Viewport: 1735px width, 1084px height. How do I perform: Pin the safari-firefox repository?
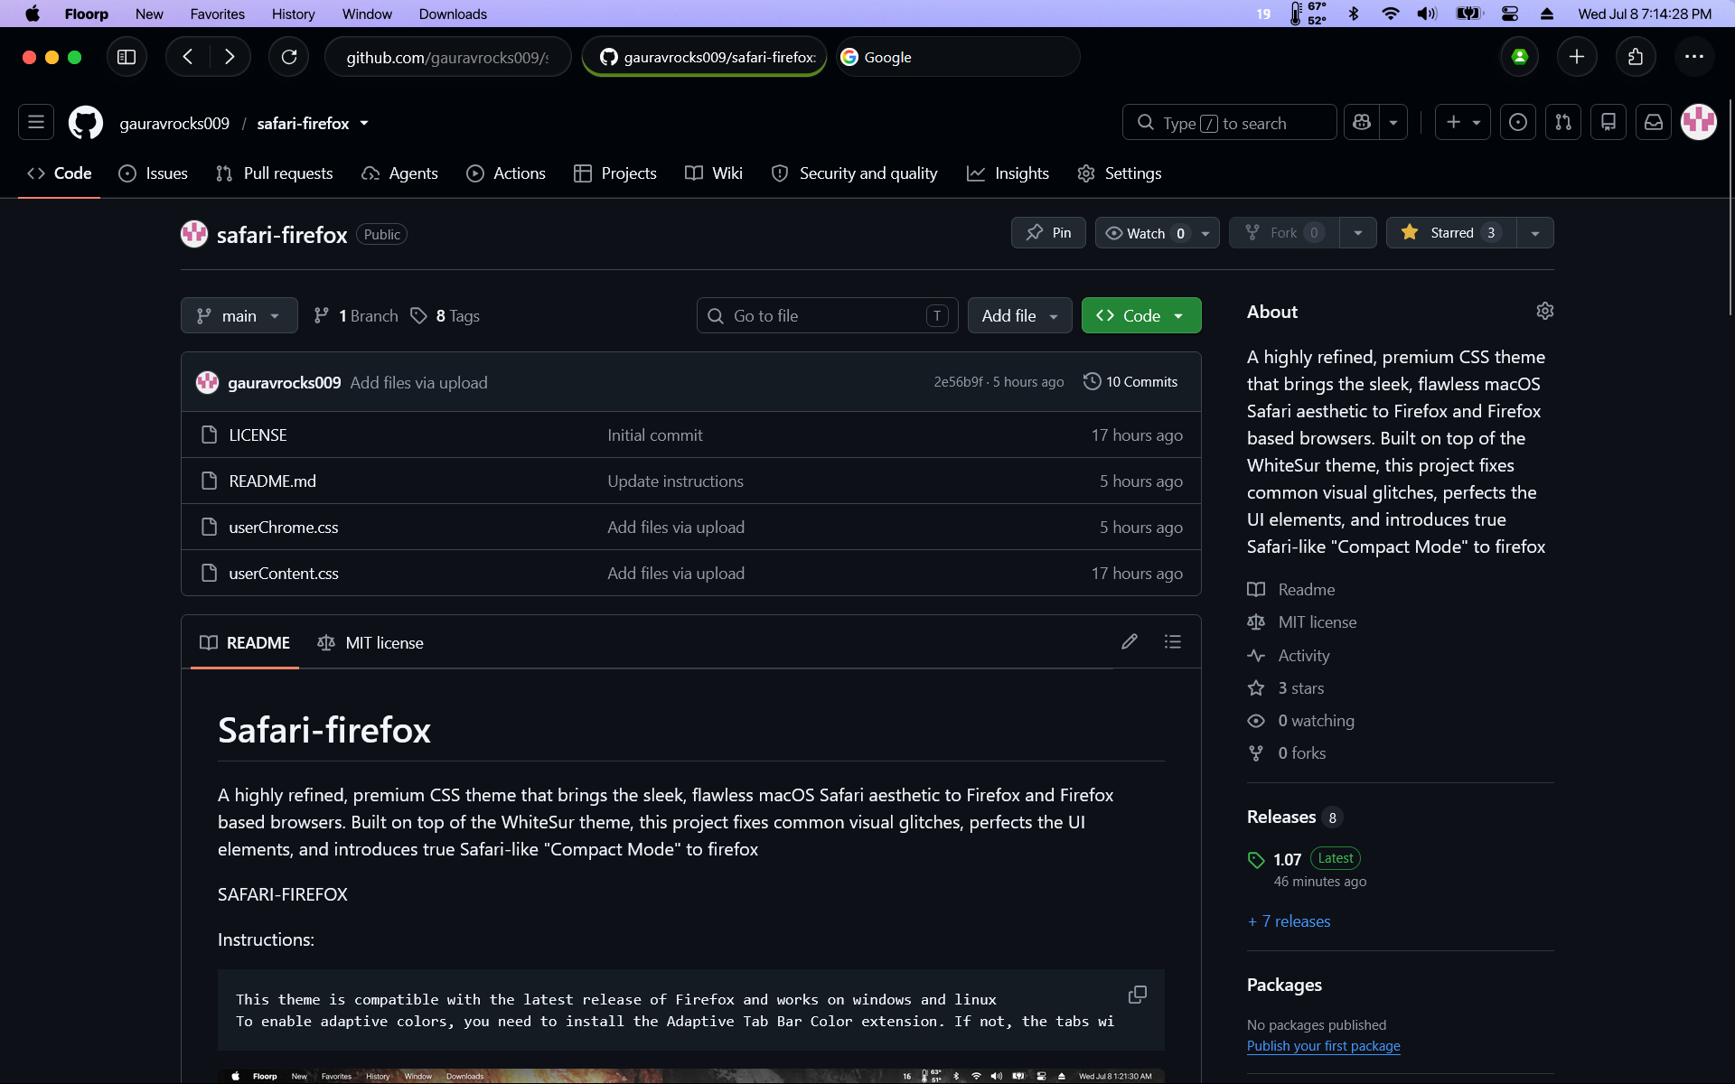1048,233
